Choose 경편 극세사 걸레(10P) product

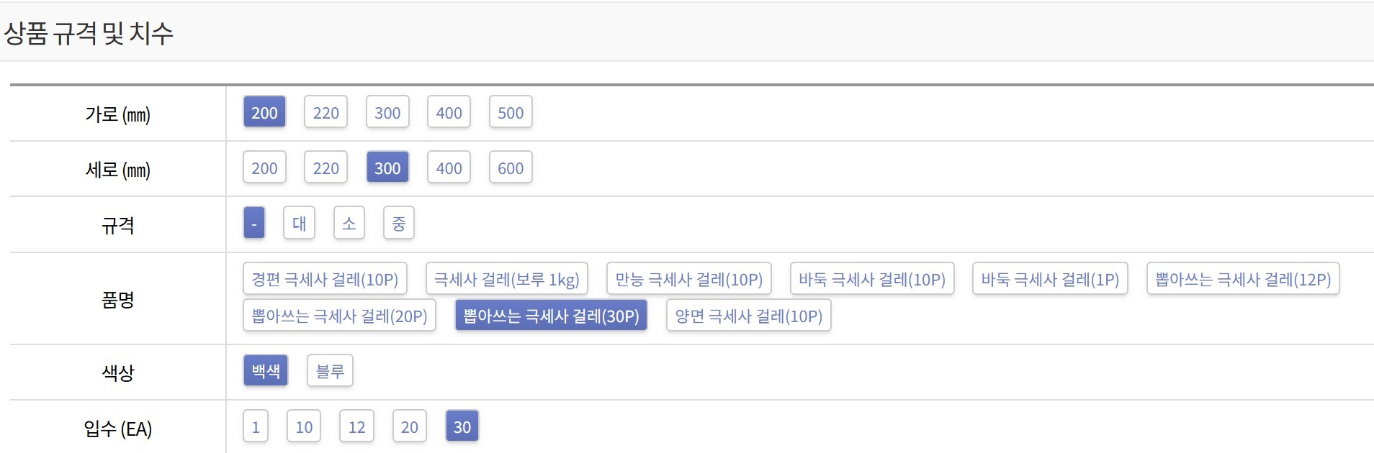[325, 279]
